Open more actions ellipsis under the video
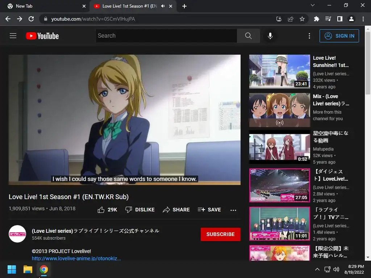Viewport: 371px width, 278px height. click(233, 210)
